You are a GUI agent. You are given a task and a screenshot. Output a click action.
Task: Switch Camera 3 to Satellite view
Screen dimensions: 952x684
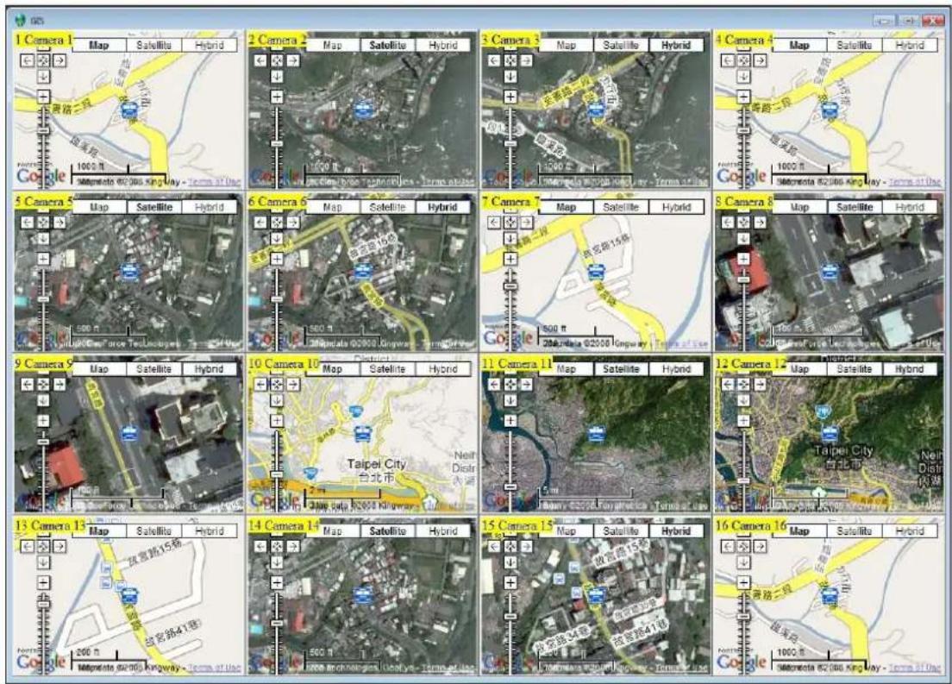[x=621, y=45]
